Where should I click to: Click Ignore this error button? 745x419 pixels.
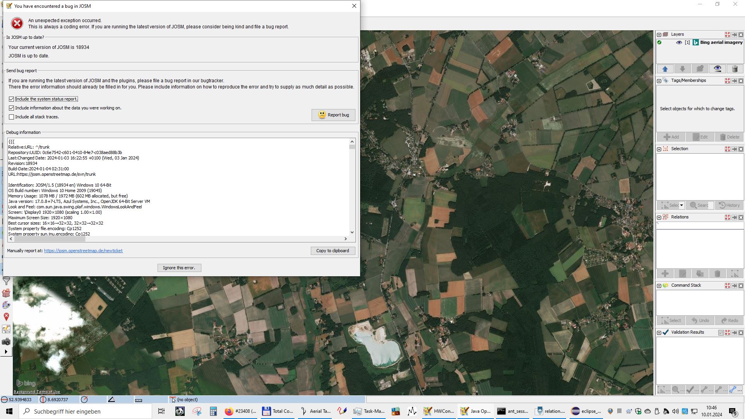point(179,268)
